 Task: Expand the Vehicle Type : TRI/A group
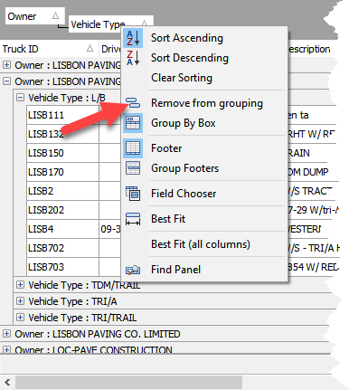[x=20, y=301]
